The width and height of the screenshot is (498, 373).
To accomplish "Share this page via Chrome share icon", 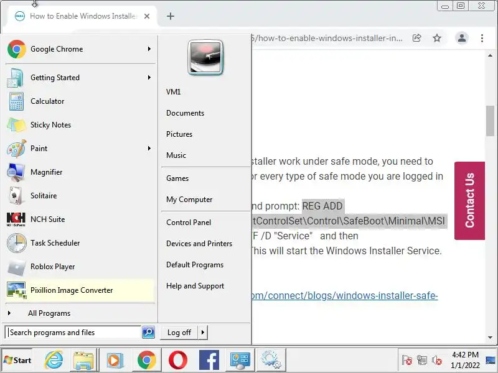I will 416,38.
